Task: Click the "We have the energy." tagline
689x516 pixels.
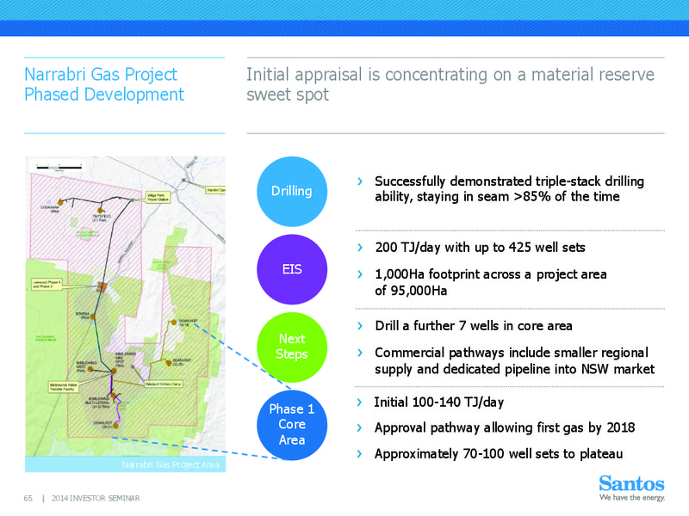Action: [x=632, y=498]
